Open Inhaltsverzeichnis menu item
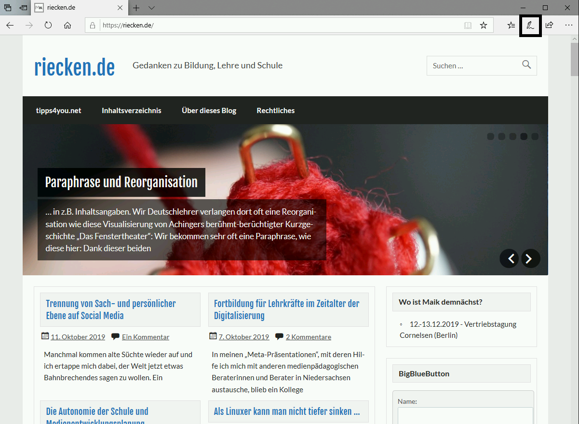The image size is (579, 424). click(x=131, y=111)
